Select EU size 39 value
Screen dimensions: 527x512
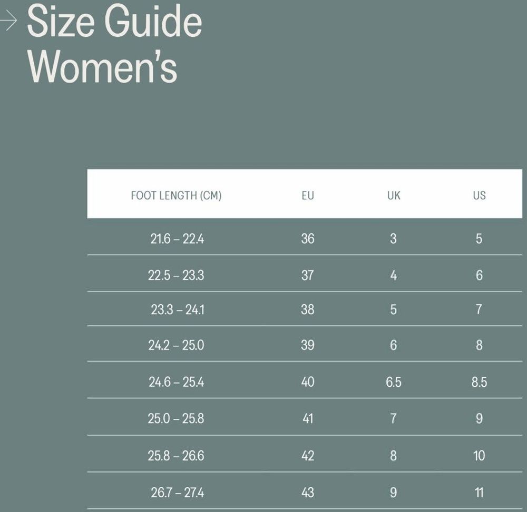(x=308, y=345)
